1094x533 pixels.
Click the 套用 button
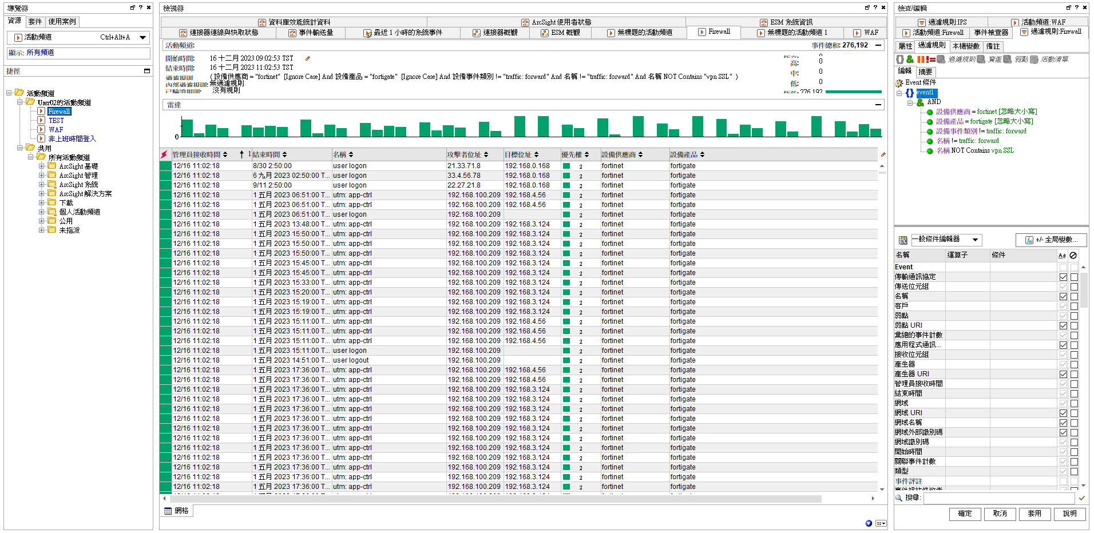tap(1034, 514)
